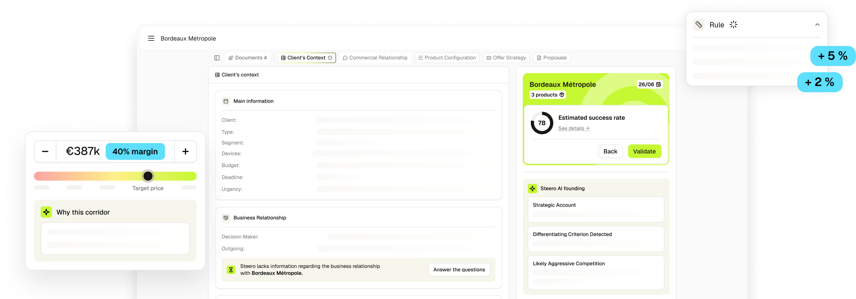
Task: Switch to the Proposale tab
Action: 552,58
